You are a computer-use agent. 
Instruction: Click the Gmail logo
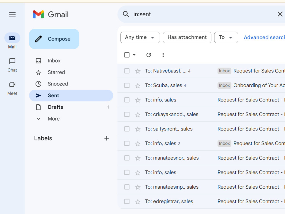point(51,14)
